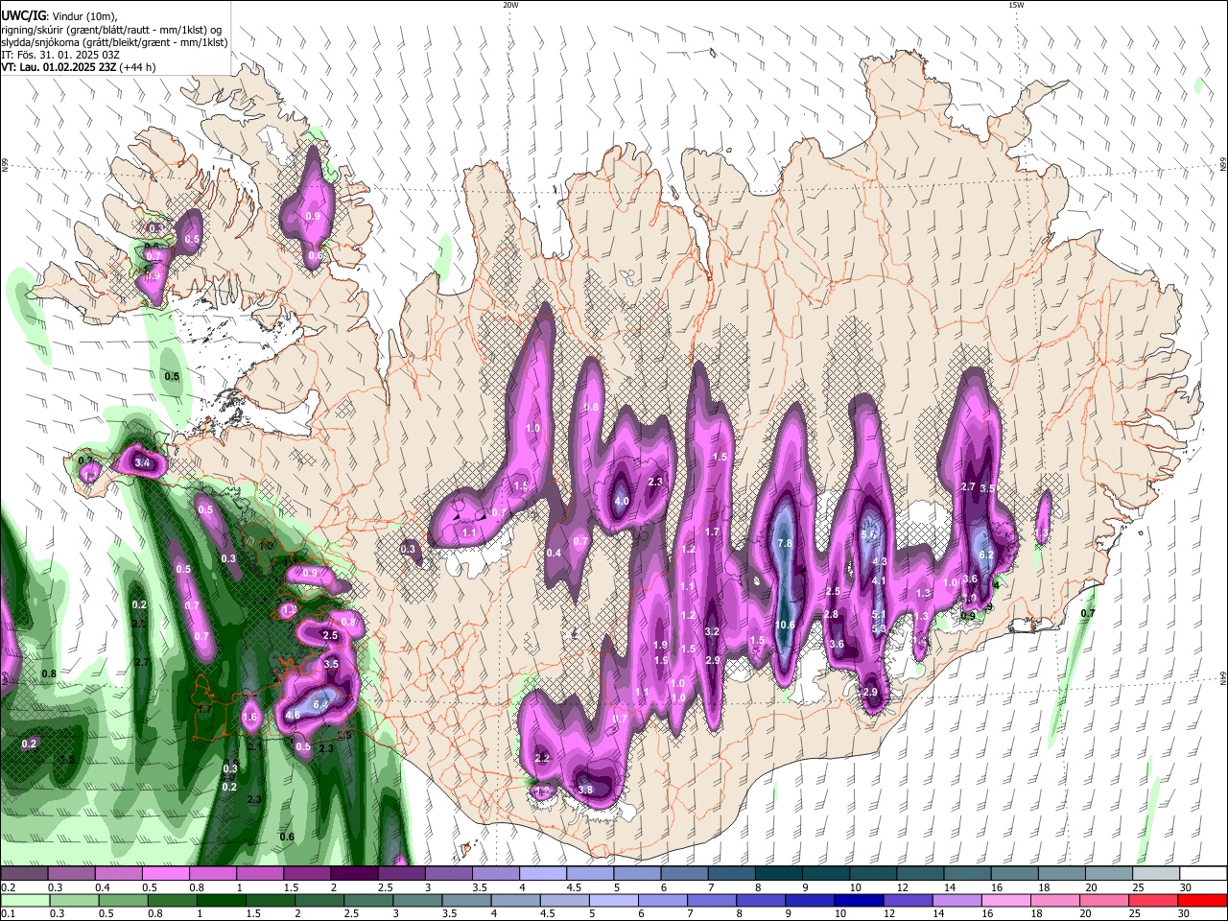
Task: Click the '3.8' value on the south coast
Action: (585, 790)
